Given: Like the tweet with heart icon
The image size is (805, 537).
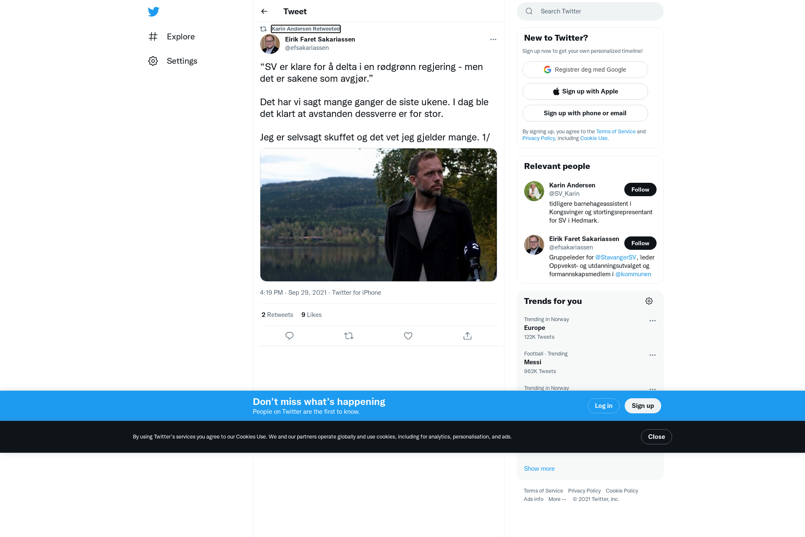Looking at the screenshot, I should click(408, 336).
